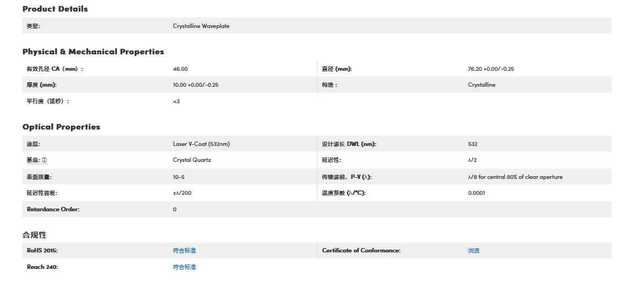The width and height of the screenshot is (621, 287).
Task: Click the 合规性 section heading
Action: [x=34, y=235]
